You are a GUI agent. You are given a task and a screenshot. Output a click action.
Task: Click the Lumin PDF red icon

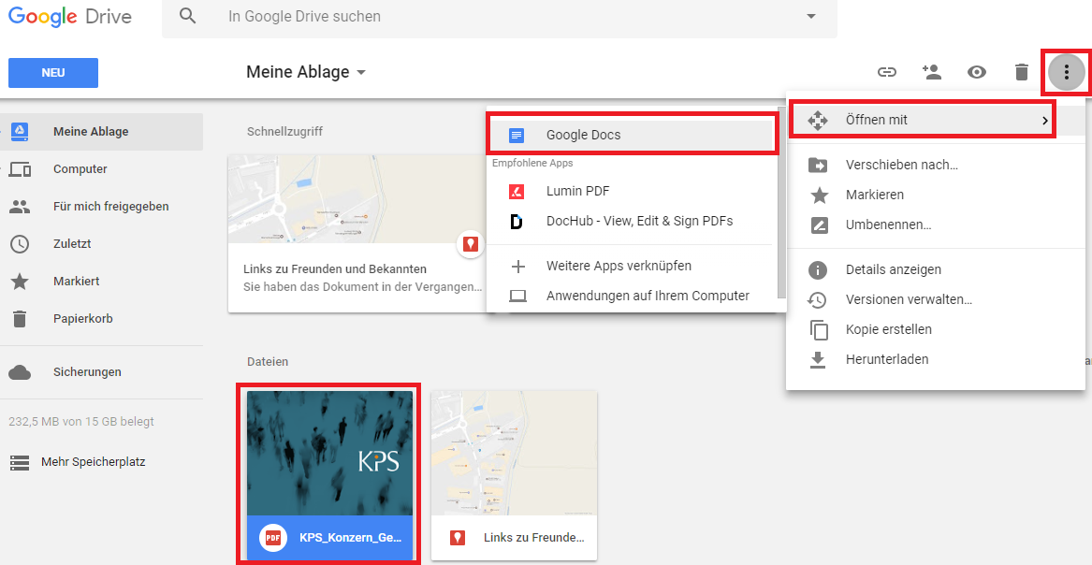[516, 192]
